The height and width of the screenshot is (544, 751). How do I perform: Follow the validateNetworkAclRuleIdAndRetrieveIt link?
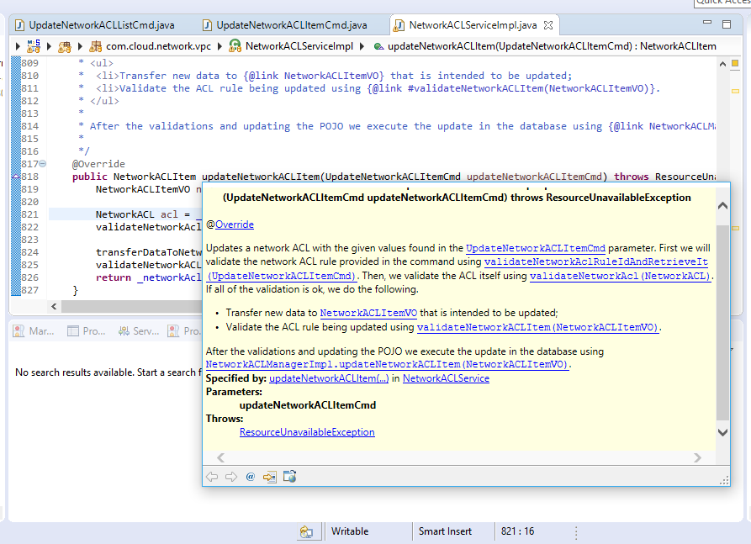point(595,261)
